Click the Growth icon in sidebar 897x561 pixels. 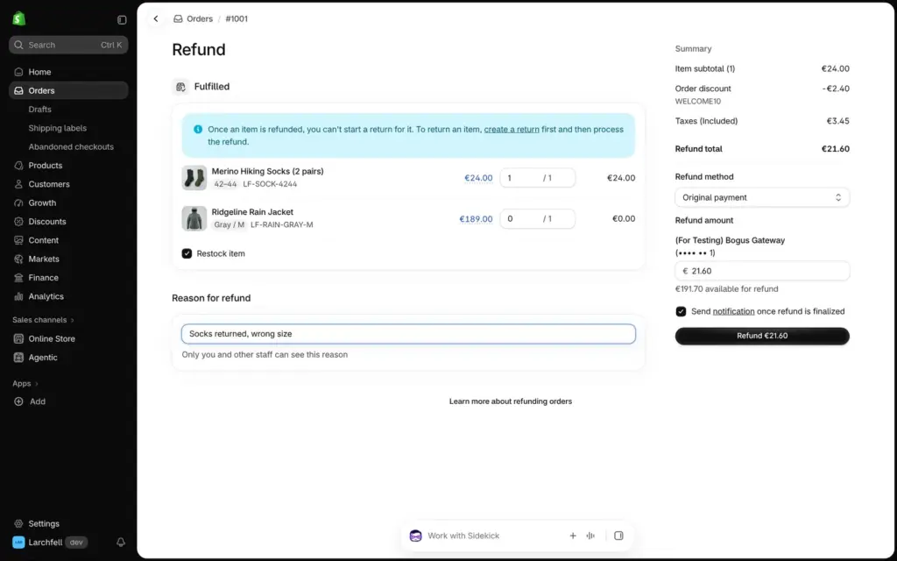19,202
